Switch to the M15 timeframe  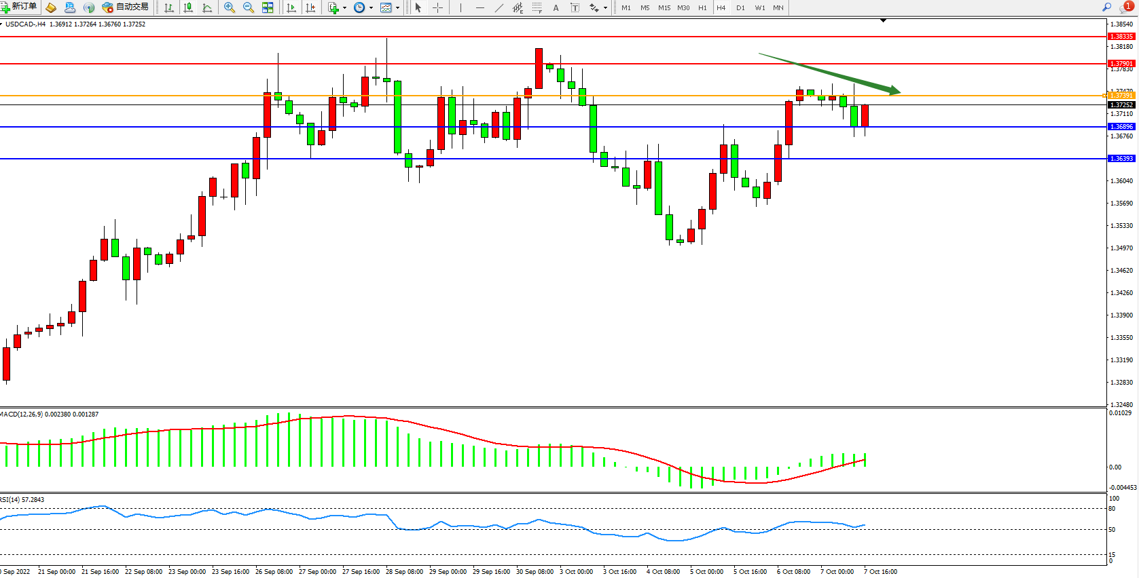pyautogui.click(x=664, y=8)
